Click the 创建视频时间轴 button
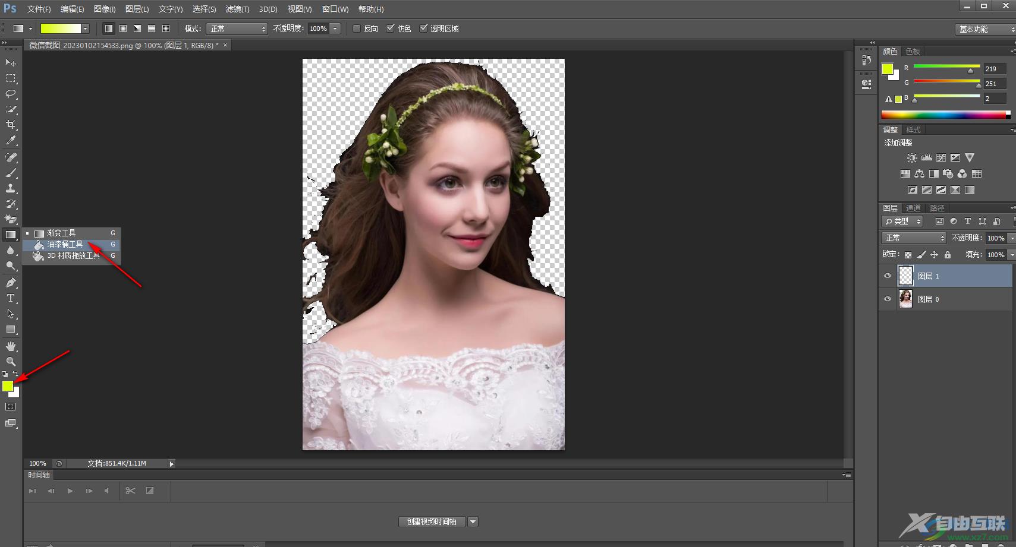The height and width of the screenshot is (547, 1016). tap(432, 521)
